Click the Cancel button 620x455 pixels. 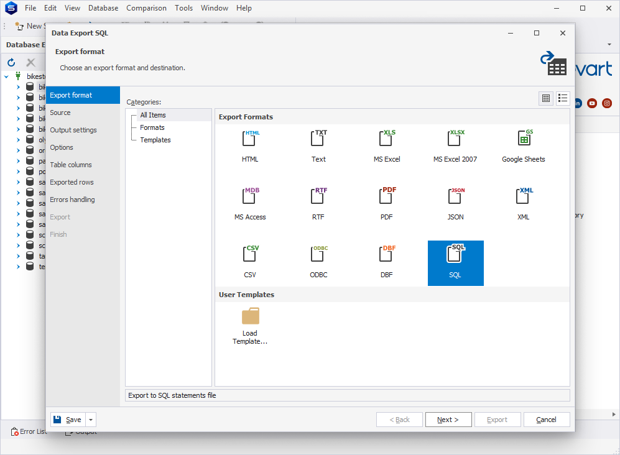(547, 420)
